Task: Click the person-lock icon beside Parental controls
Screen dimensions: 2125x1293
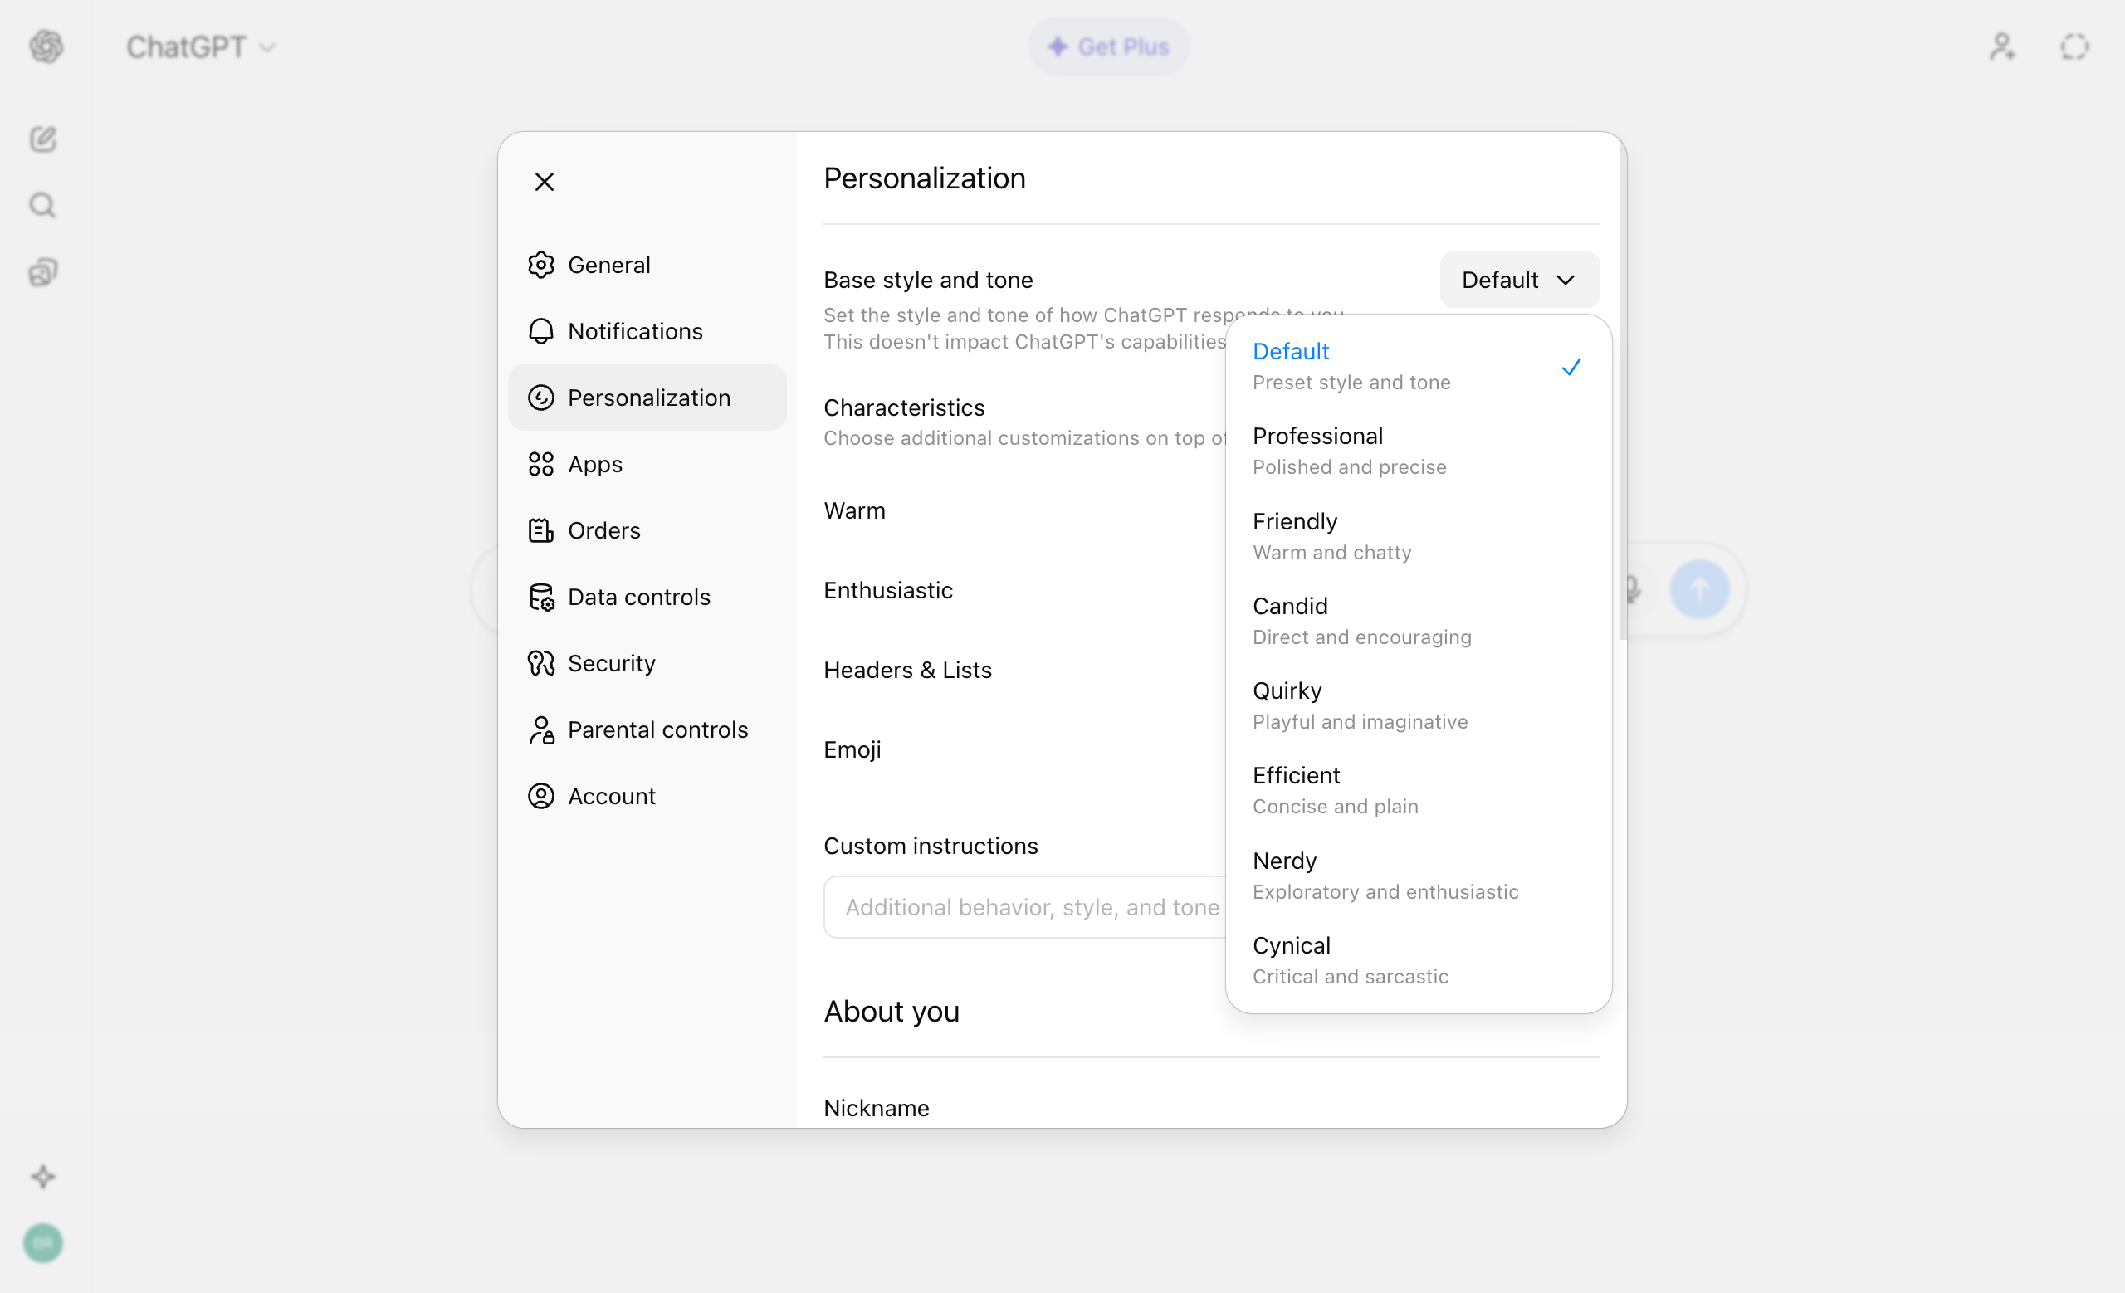Action: (x=540, y=729)
